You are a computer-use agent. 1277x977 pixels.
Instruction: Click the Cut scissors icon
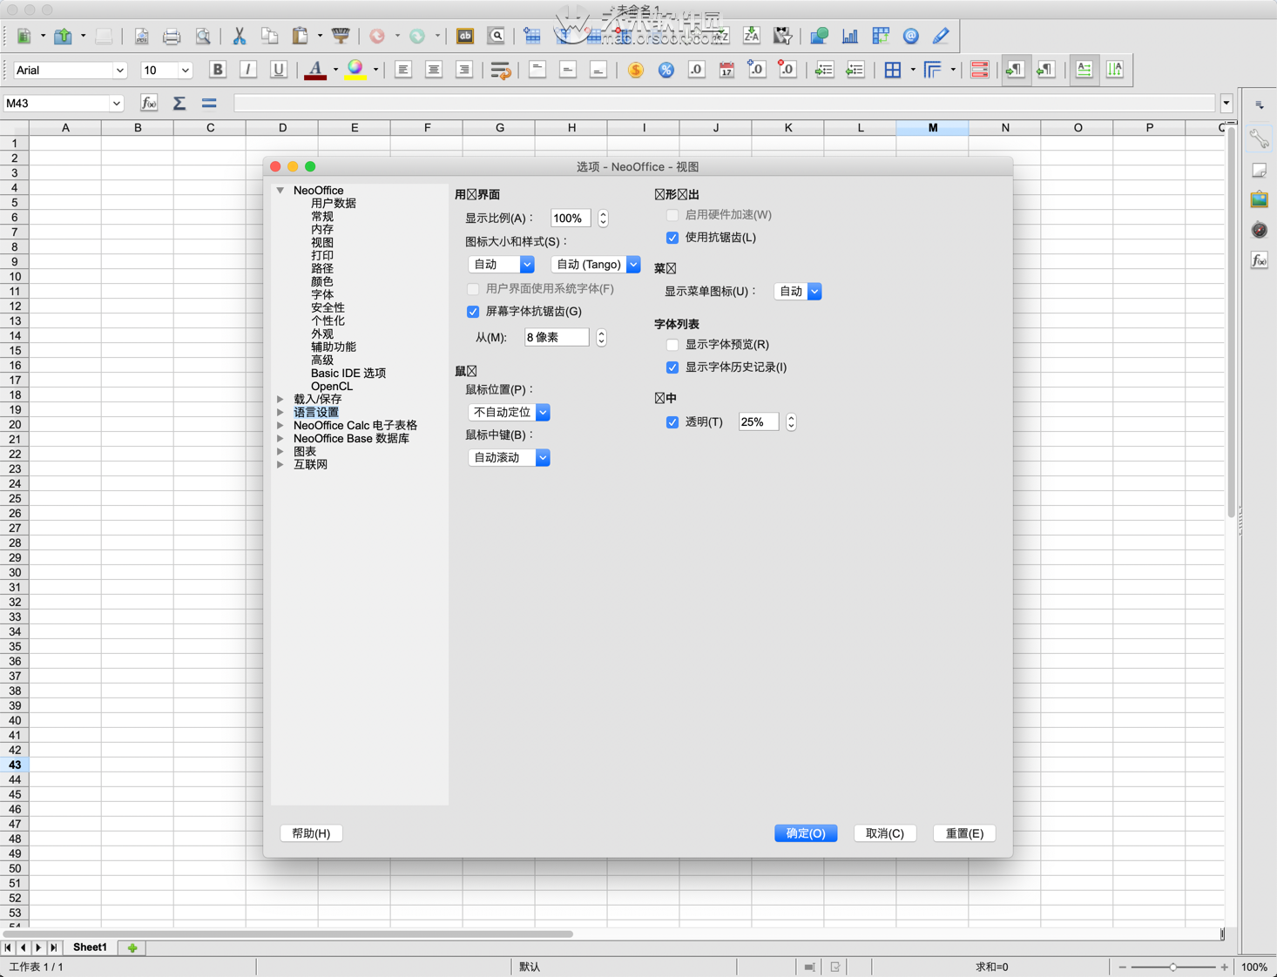click(239, 37)
